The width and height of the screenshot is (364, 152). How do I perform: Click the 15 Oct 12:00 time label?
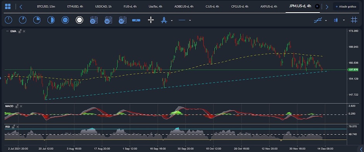213,149
